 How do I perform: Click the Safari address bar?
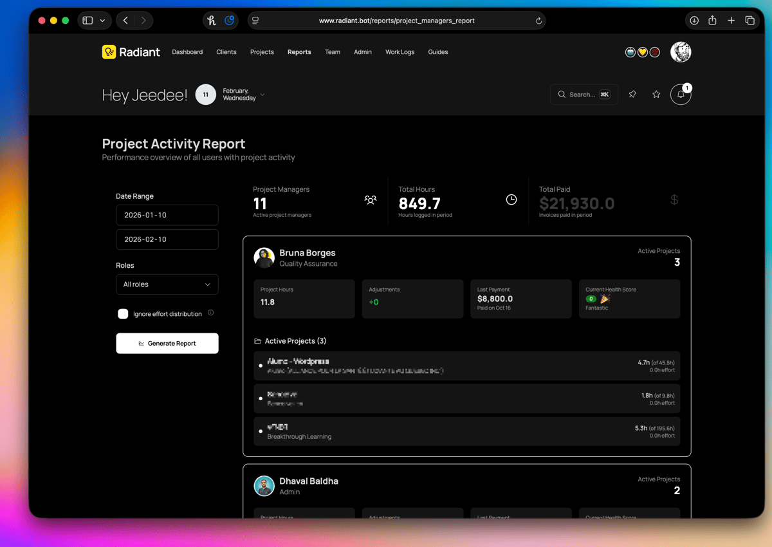tap(396, 21)
